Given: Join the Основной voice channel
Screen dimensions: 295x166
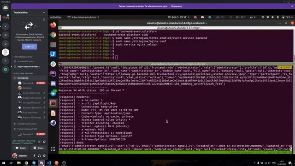Looking at the screenshot, I should 29,78.
